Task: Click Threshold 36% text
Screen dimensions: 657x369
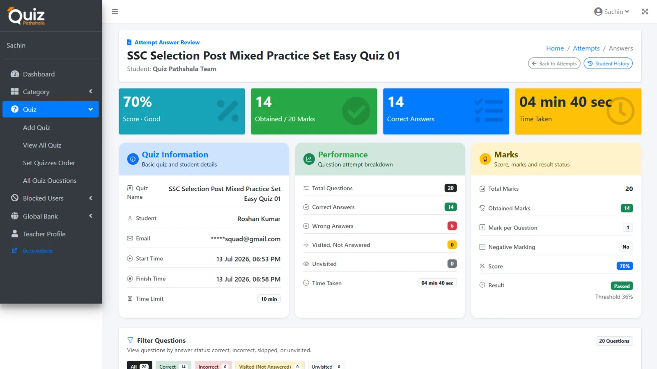Action: point(614,297)
